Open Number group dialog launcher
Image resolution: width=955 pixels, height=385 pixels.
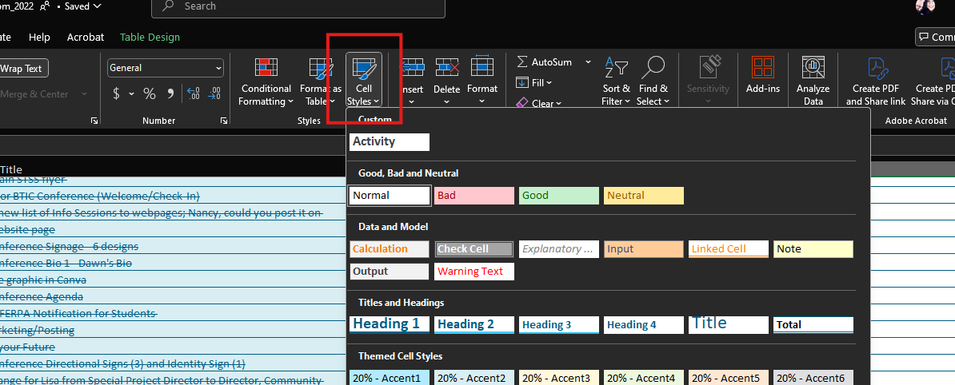click(224, 121)
